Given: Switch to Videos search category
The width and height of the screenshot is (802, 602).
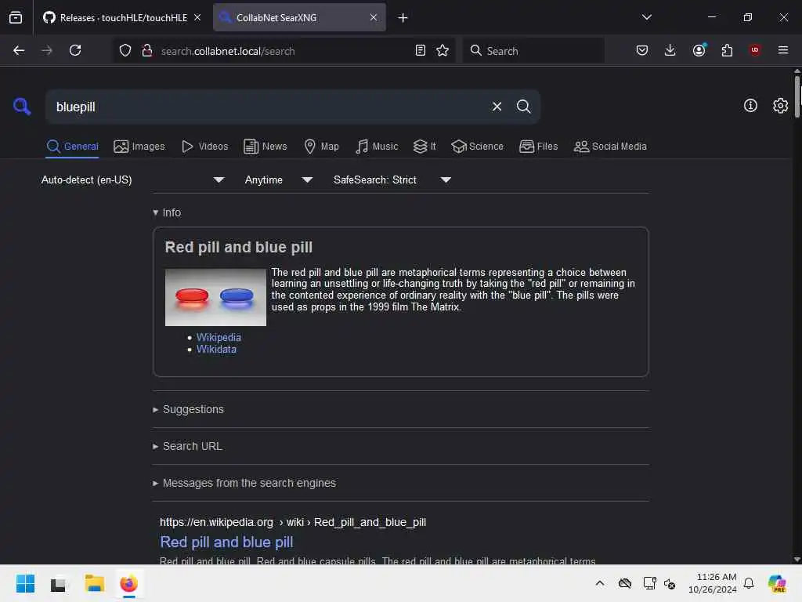Looking at the screenshot, I should pos(204,147).
